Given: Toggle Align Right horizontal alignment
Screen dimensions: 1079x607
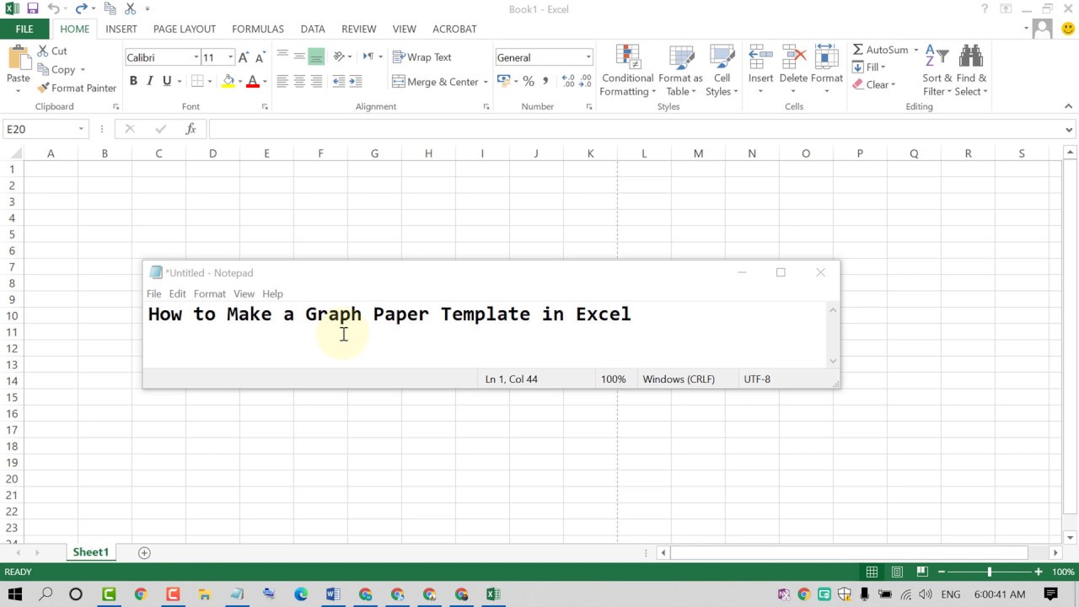Looking at the screenshot, I should (x=316, y=82).
